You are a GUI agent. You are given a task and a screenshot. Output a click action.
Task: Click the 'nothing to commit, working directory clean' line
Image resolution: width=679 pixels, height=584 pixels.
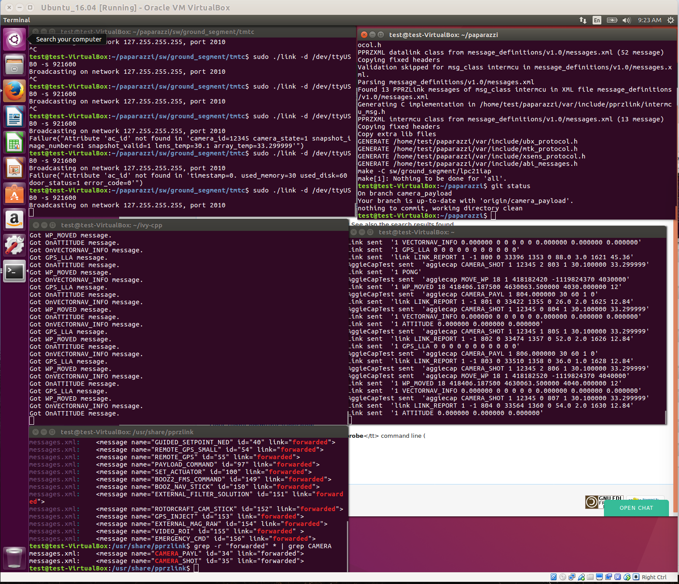click(440, 208)
